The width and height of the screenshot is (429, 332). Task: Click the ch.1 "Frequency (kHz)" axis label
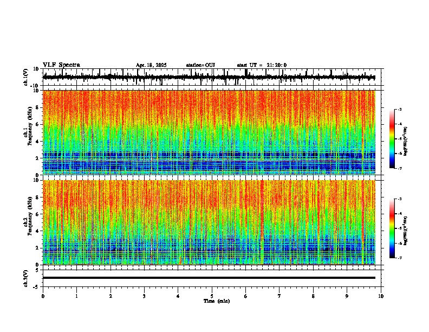pyautogui.click(x=30, y=126)
